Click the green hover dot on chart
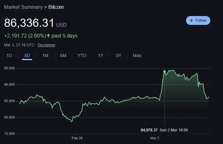 pos(164,72)
